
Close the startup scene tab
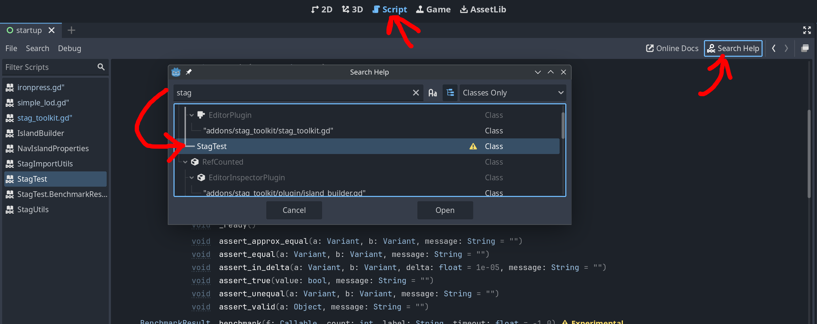tap(52, 31)
